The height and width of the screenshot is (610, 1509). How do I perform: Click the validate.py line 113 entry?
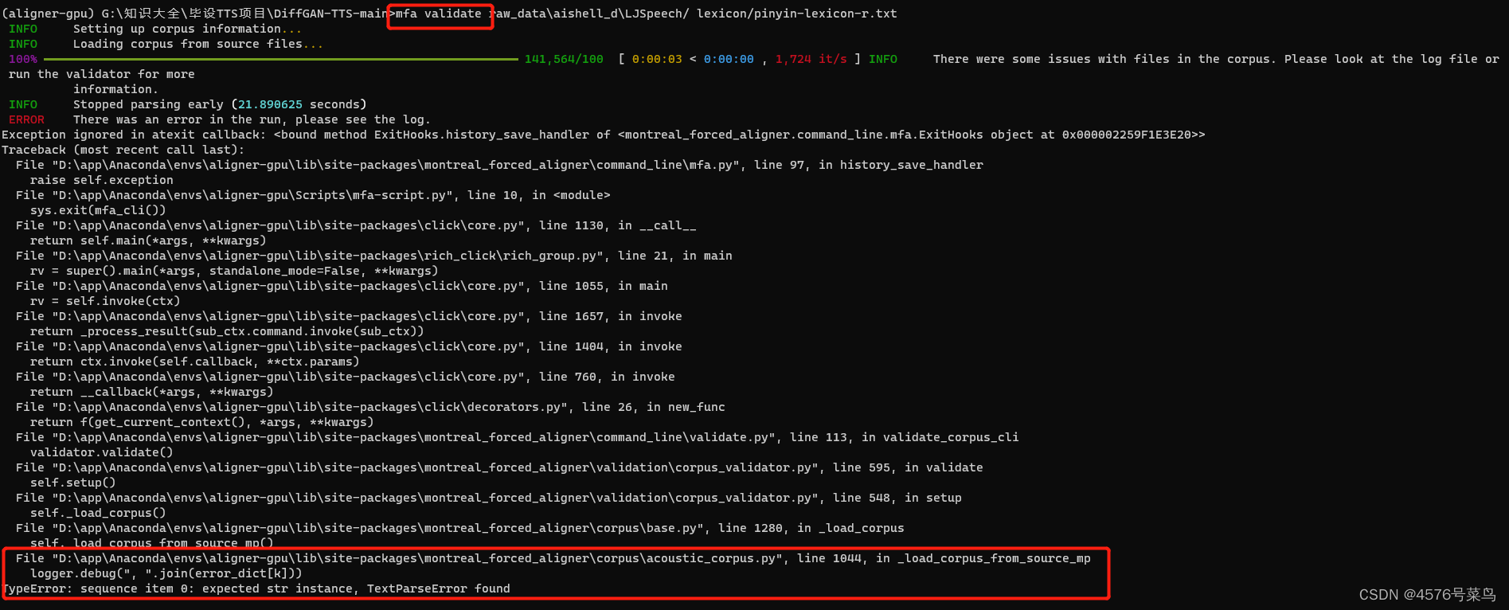[518, 437]
